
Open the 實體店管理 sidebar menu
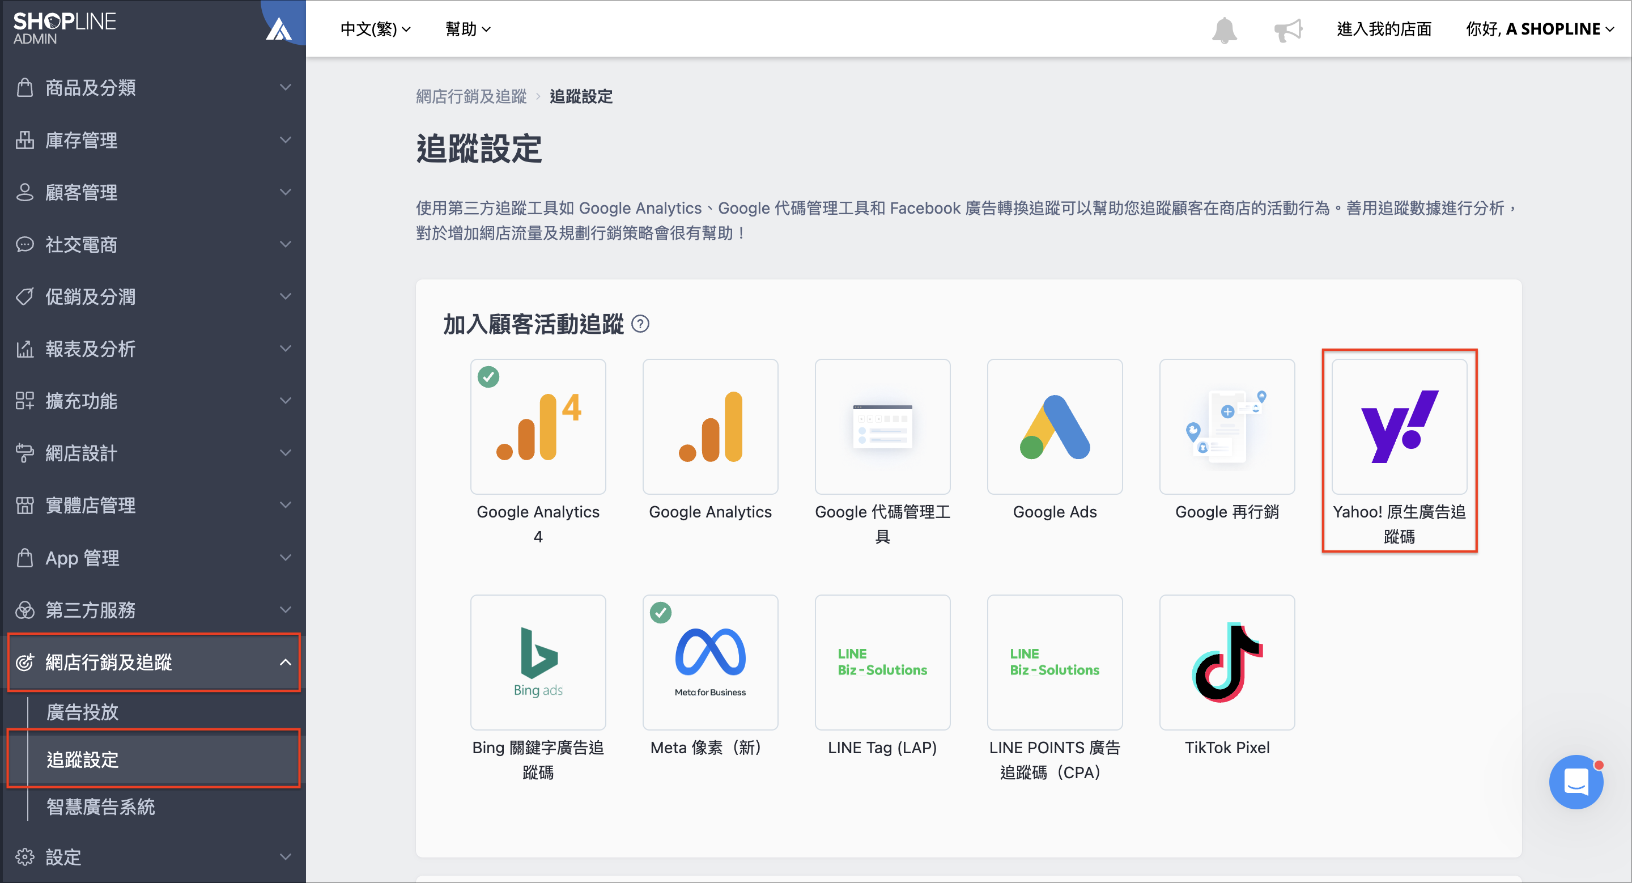(152, 506)
